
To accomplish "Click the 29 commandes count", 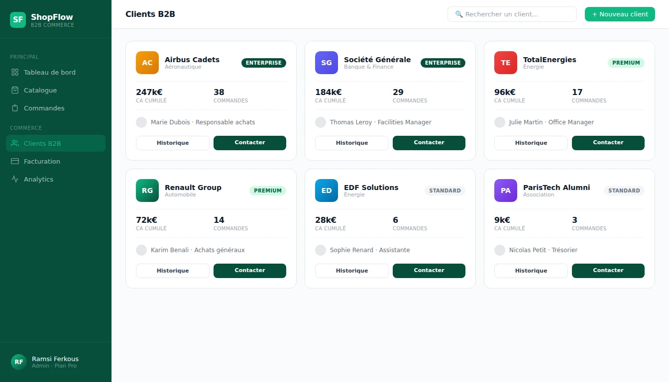I will 398,92.
